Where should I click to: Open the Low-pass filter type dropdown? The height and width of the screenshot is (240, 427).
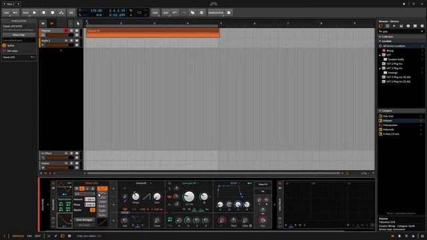[190, 183]
